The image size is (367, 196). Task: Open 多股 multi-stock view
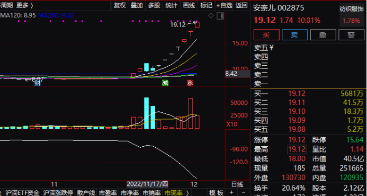pos(154,5)
